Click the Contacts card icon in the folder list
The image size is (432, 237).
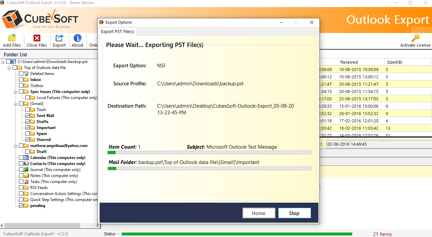pyautogui.click(x=26, y=164)
